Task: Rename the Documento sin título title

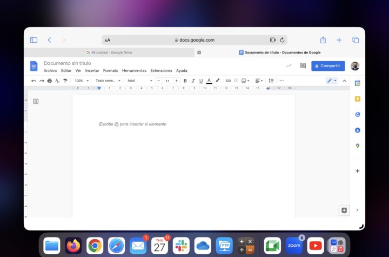Action: (68, 63)
